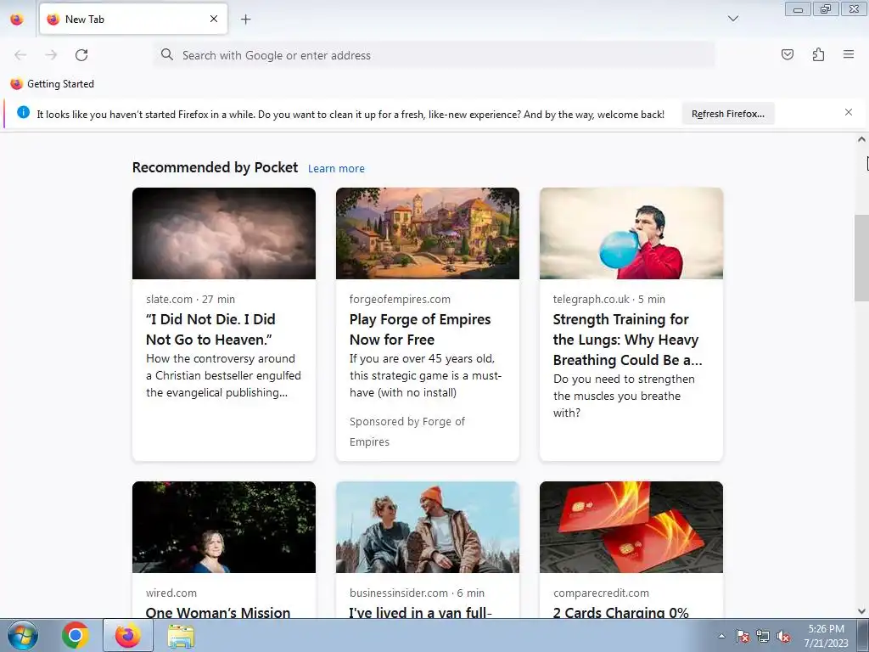Open 2 Cards Charging 0% title

click(620, 612)
